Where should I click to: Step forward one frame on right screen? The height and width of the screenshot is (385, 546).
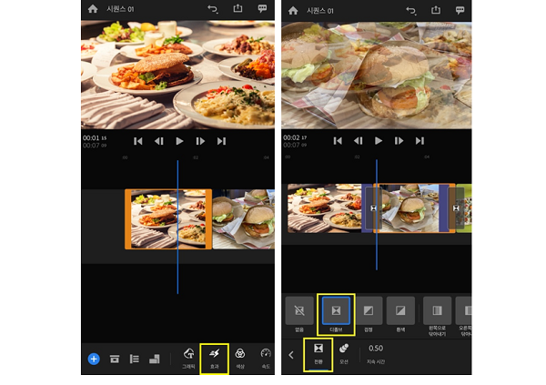click(x=399, y=141)
